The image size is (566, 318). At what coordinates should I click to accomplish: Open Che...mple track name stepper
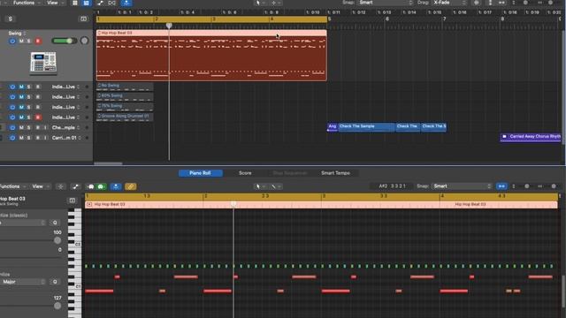[x=79, y=127]
